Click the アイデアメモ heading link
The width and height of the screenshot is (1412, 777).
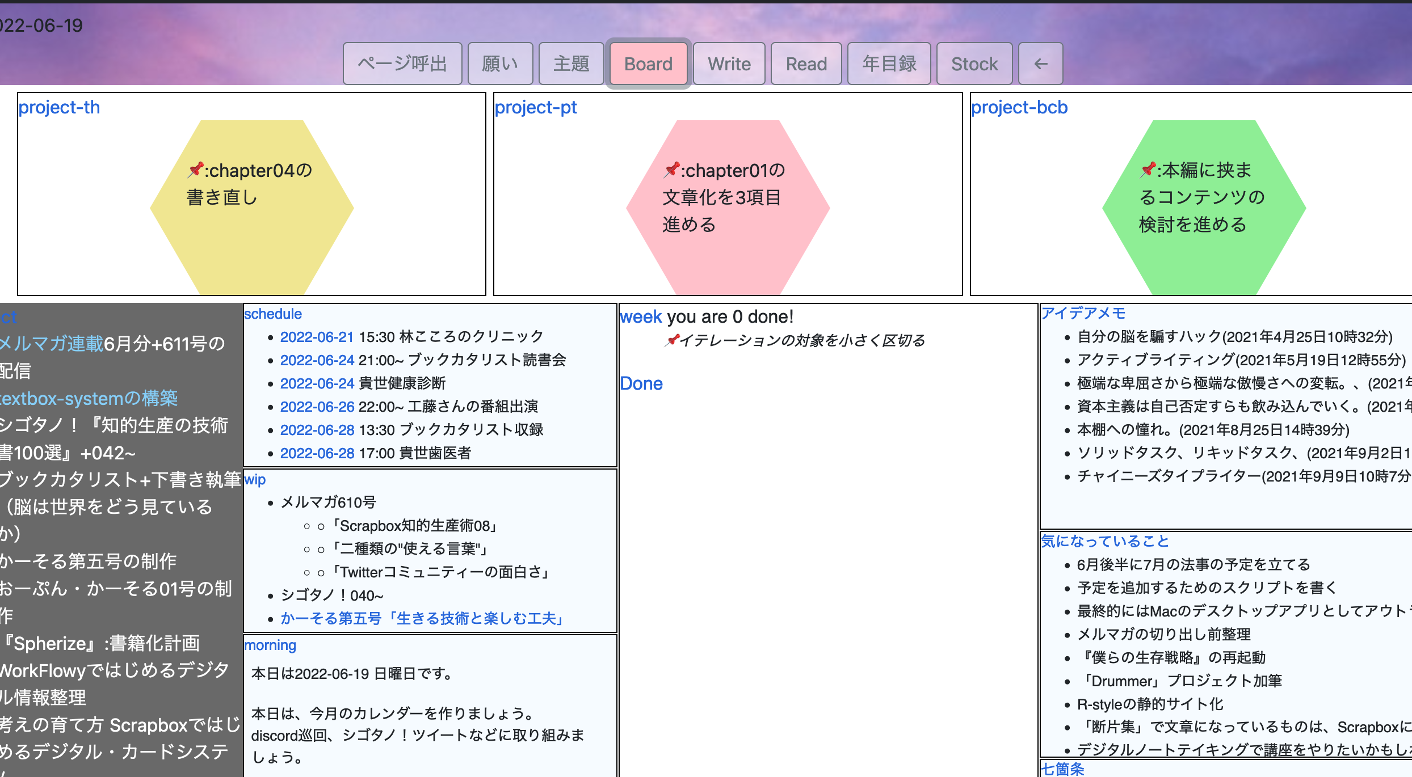pyautogui.click(x=1083, y=313)
